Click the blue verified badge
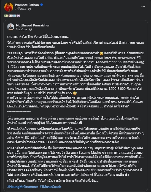Screen dimensions: 151x192 tap(42, 5)
